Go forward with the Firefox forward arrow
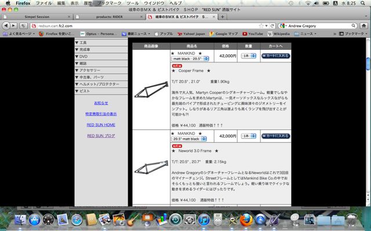The image size is (371, 231). 14,25
